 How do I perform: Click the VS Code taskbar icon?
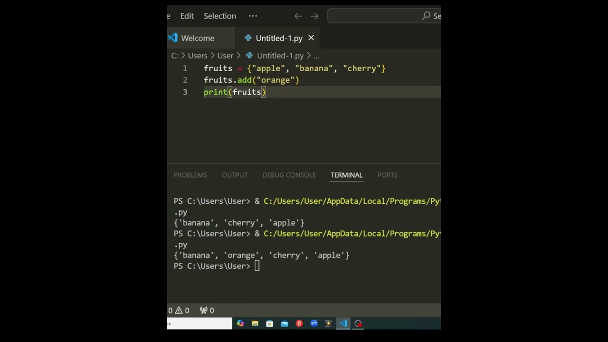coord(343,323)
